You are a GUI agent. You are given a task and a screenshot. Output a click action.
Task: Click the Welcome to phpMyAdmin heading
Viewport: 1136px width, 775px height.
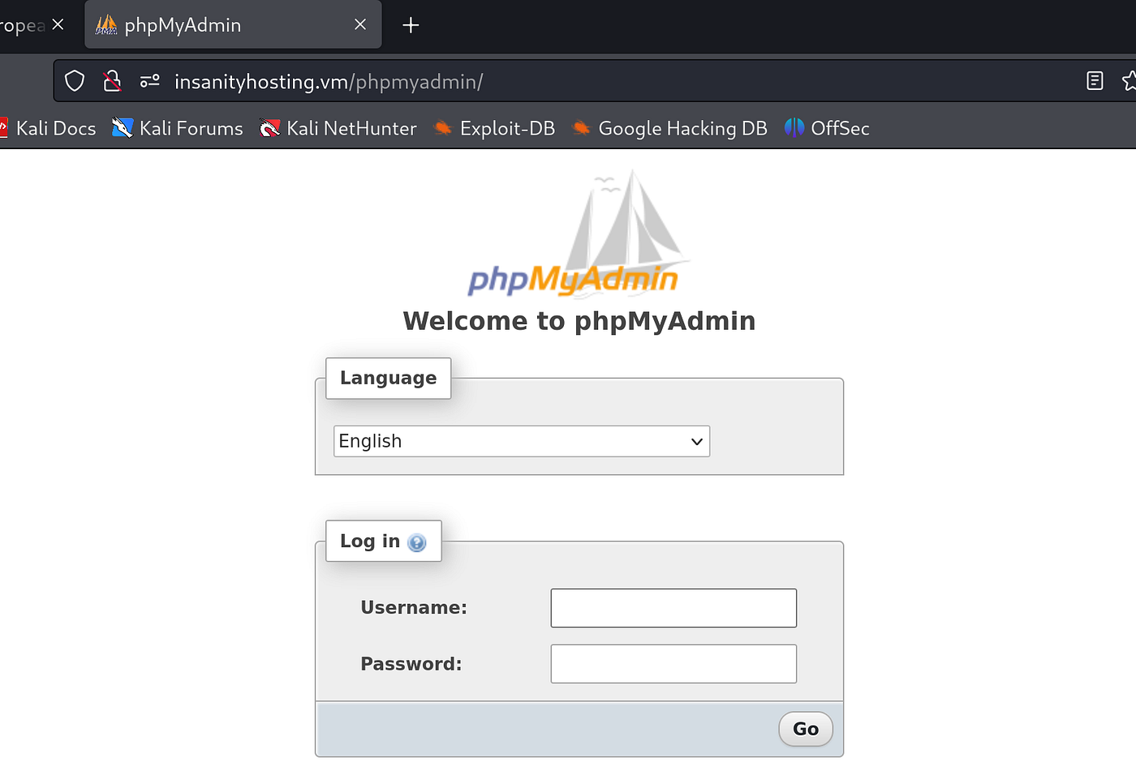[x=579, y=321]
